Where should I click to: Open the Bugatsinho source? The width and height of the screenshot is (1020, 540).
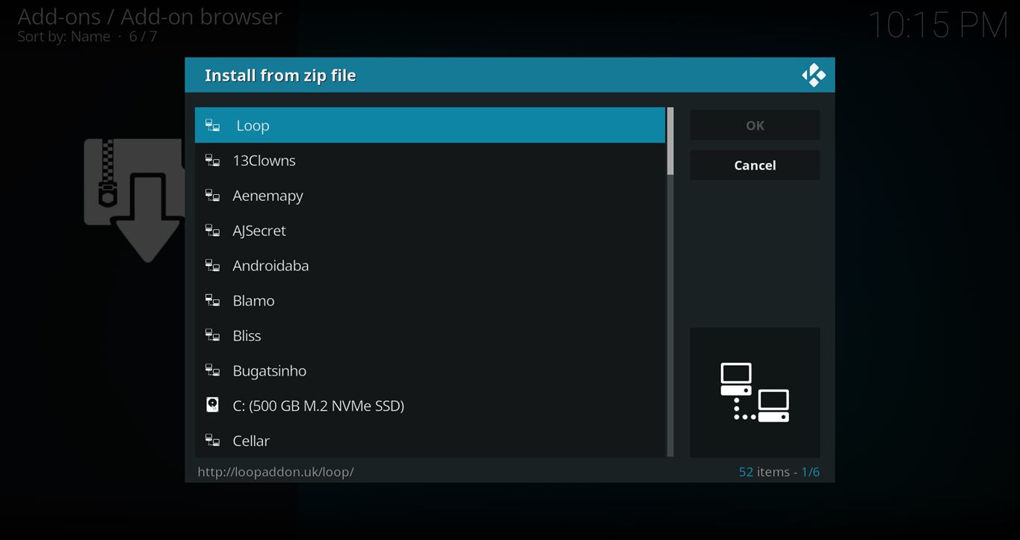(x=269, y=371)
